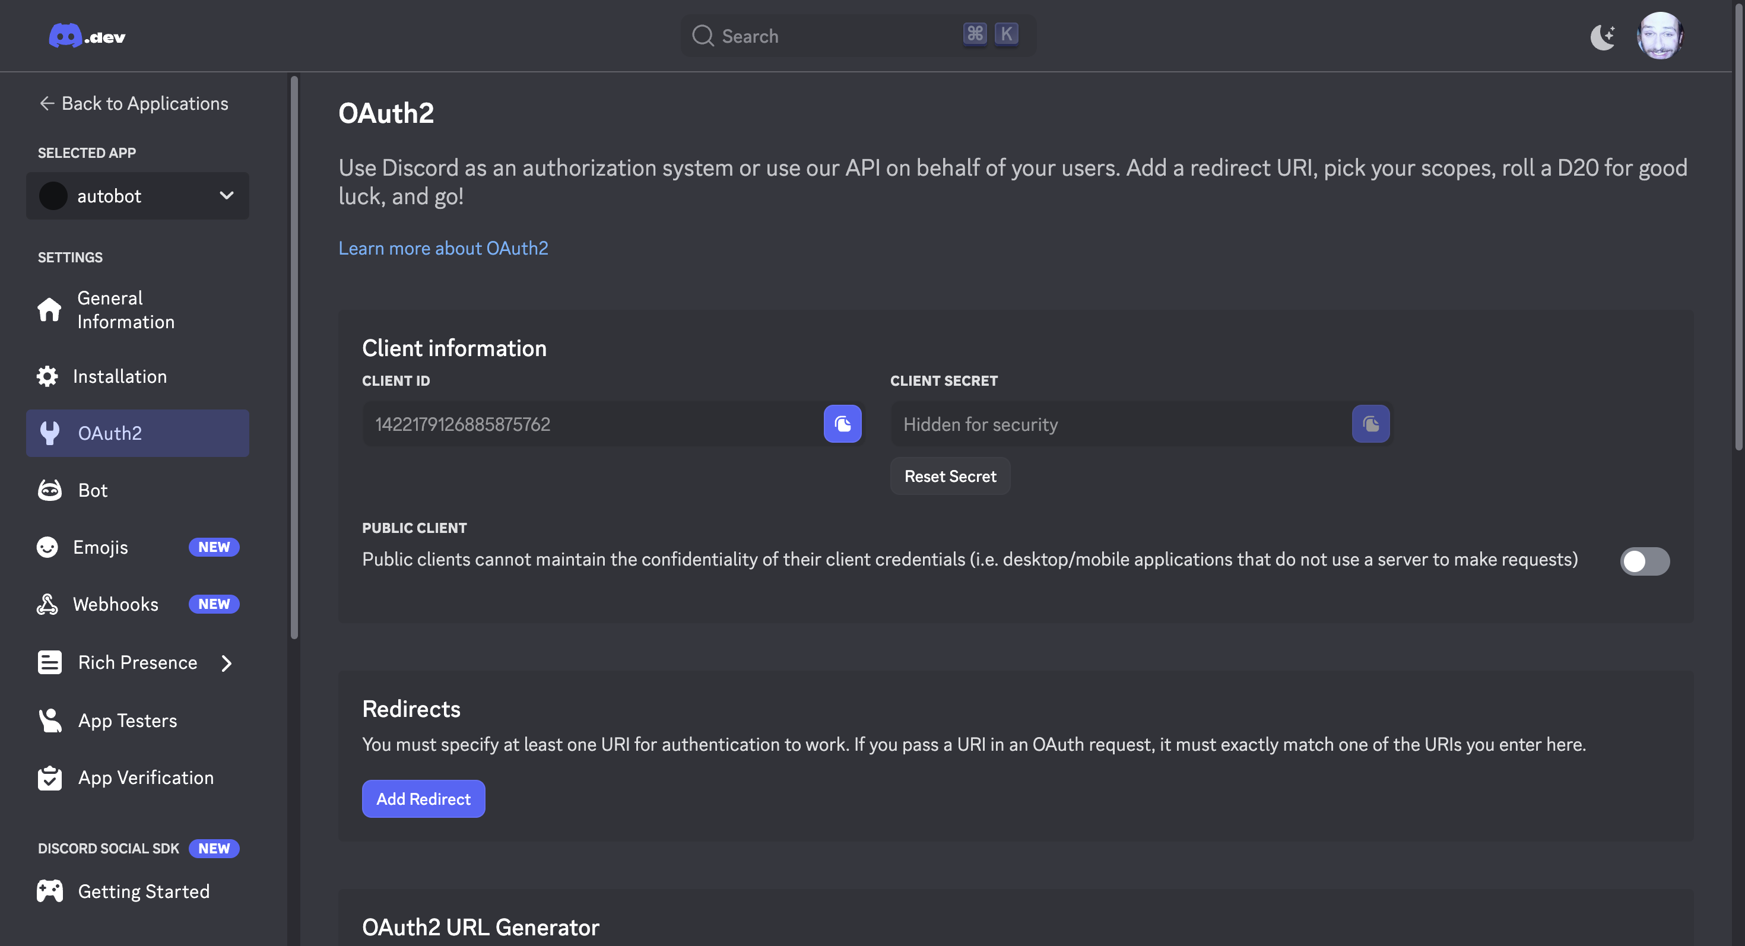Click the SELECTED APP sidebar label
The image size is (1745, 946).
(x=87, y=153)
